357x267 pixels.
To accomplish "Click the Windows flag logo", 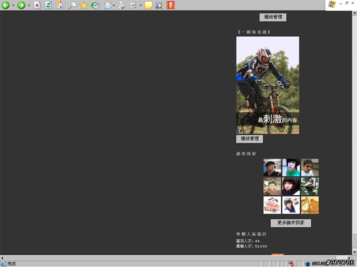I will (x=332, y=4).
